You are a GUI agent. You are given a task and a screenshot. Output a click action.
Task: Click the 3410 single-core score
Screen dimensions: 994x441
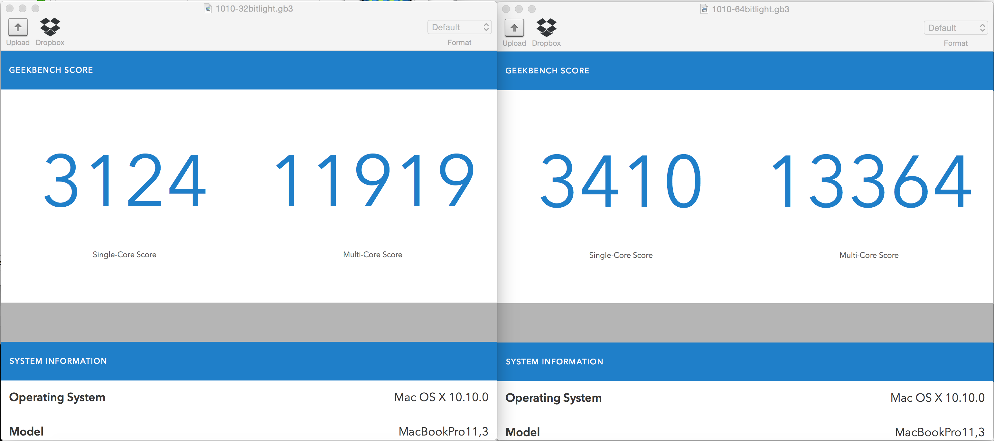(x=621, y=181)
